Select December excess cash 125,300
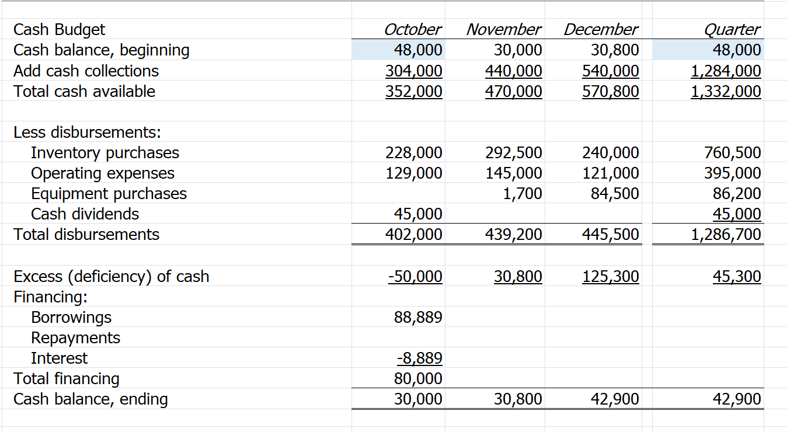This screenshot has width=787, height=432. point(611,276)
